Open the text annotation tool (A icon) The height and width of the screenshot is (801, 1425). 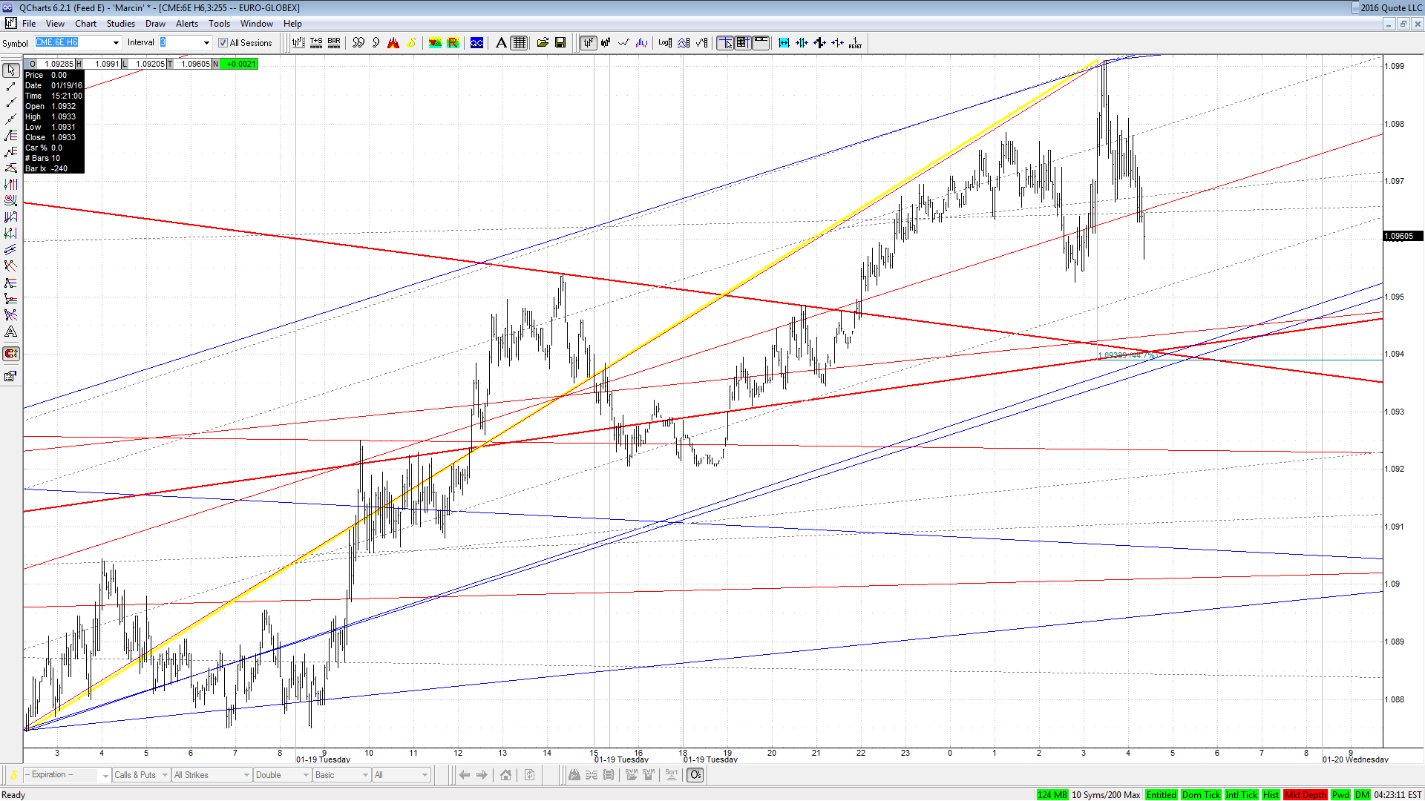pyautogui.click(x=502, y=43)
